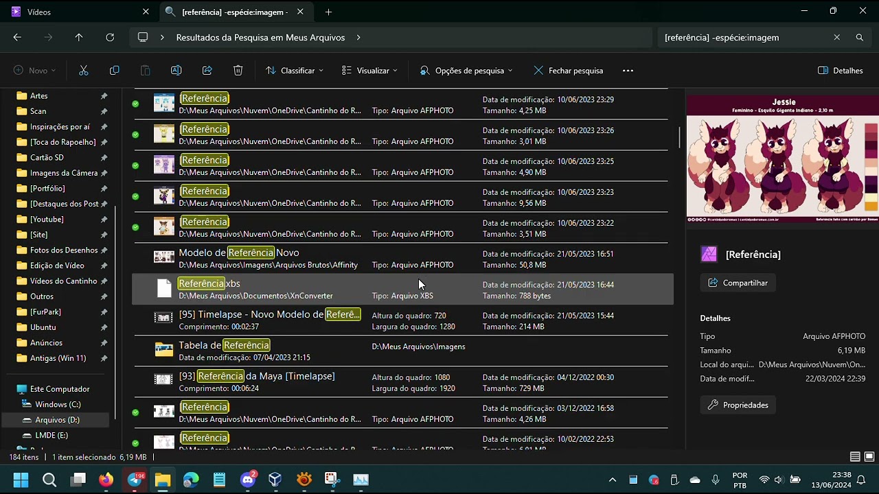Viewport: 879px width, 494px height.
Task: Select Este Computador in navigation pane
Action: pyautogui.click(x=60, y=389)
